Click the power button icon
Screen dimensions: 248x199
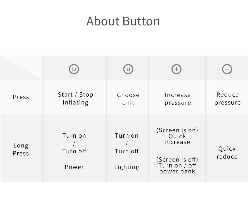pyautogui.click(x=74, y=69)
